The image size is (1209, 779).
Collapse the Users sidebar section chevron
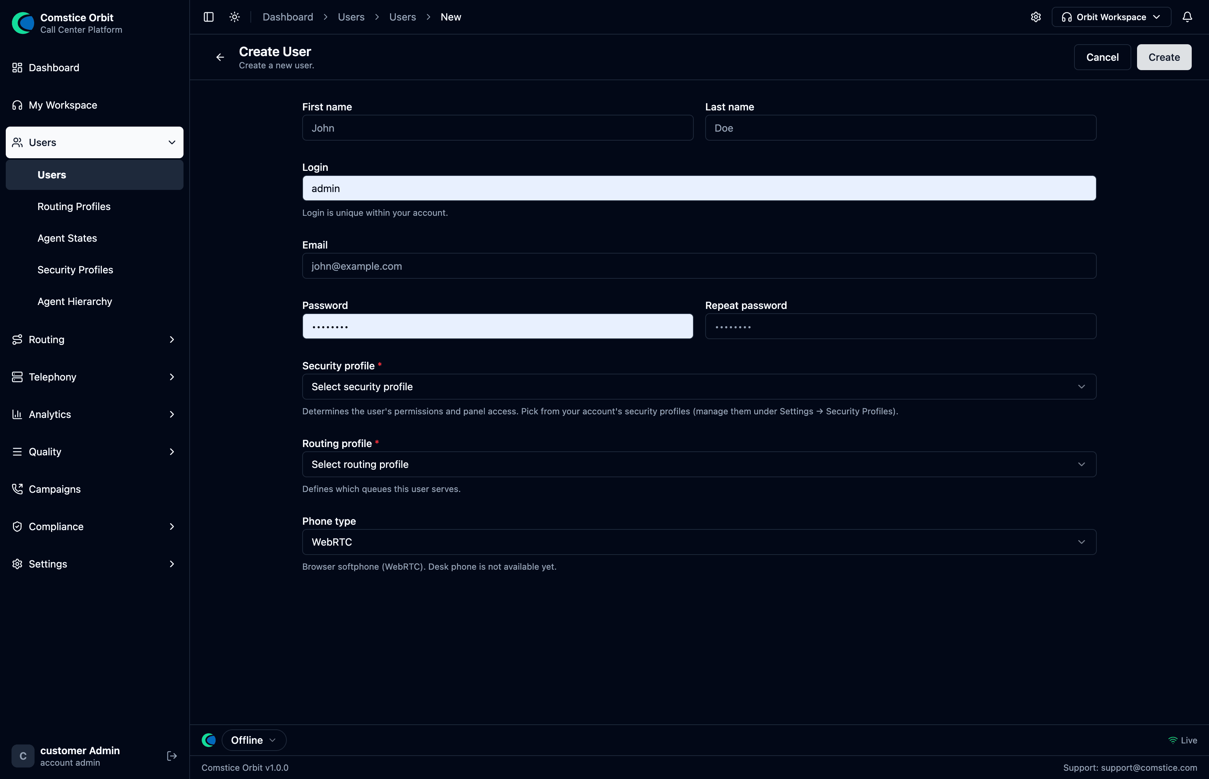(172, 143)
